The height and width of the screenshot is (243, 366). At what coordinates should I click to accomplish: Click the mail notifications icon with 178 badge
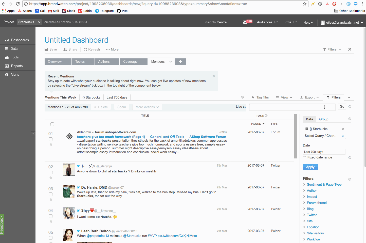click(x=247, y=22)
